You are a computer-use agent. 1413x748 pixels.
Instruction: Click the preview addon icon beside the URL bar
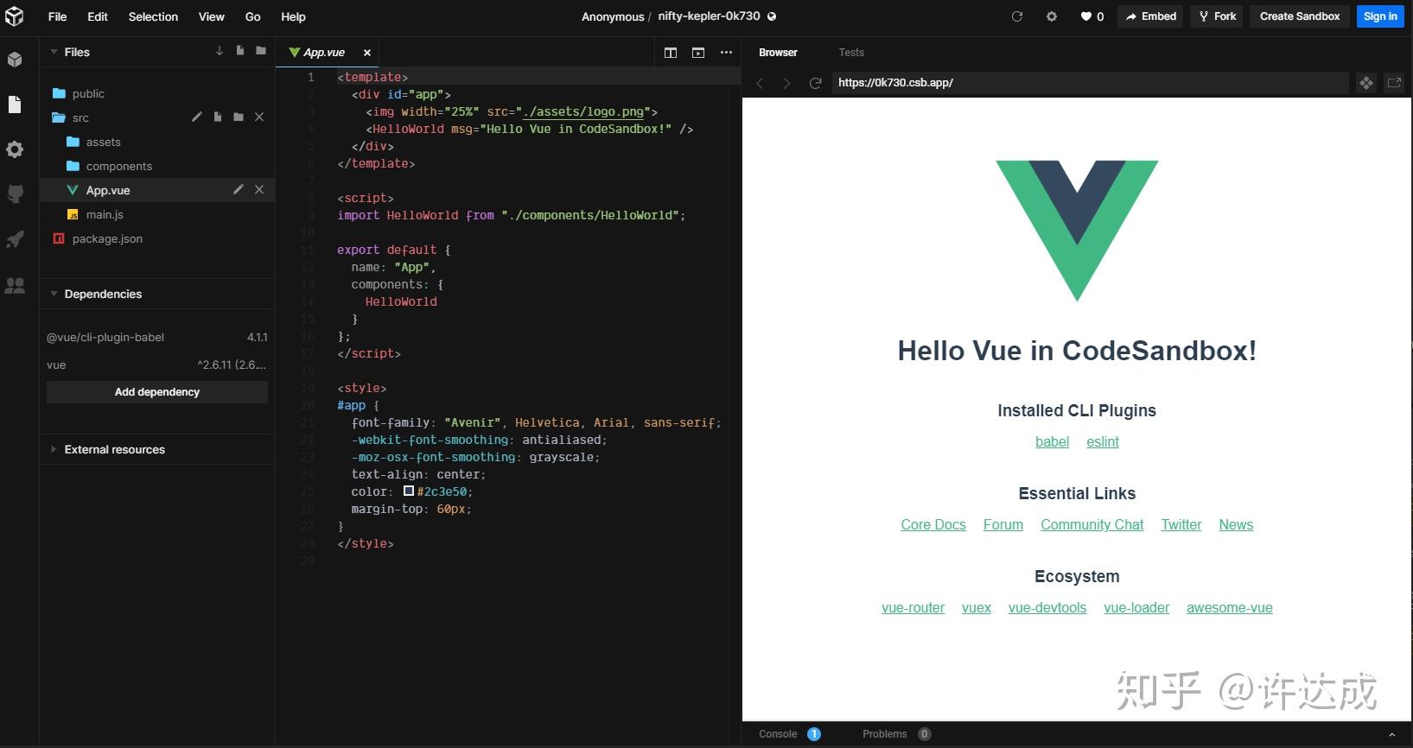pos(1366,83)
